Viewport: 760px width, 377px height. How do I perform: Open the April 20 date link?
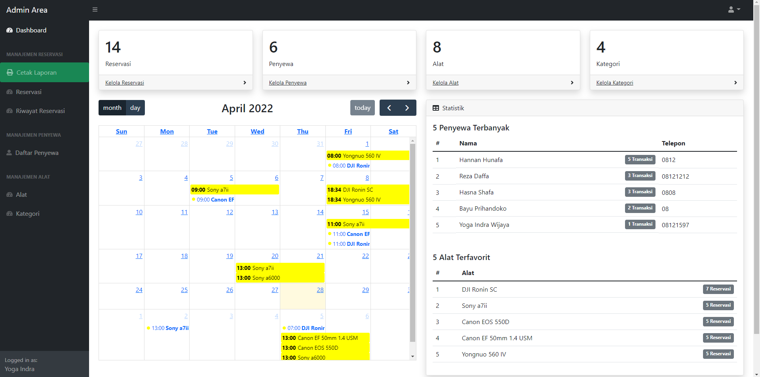click(x=275, y=256)
